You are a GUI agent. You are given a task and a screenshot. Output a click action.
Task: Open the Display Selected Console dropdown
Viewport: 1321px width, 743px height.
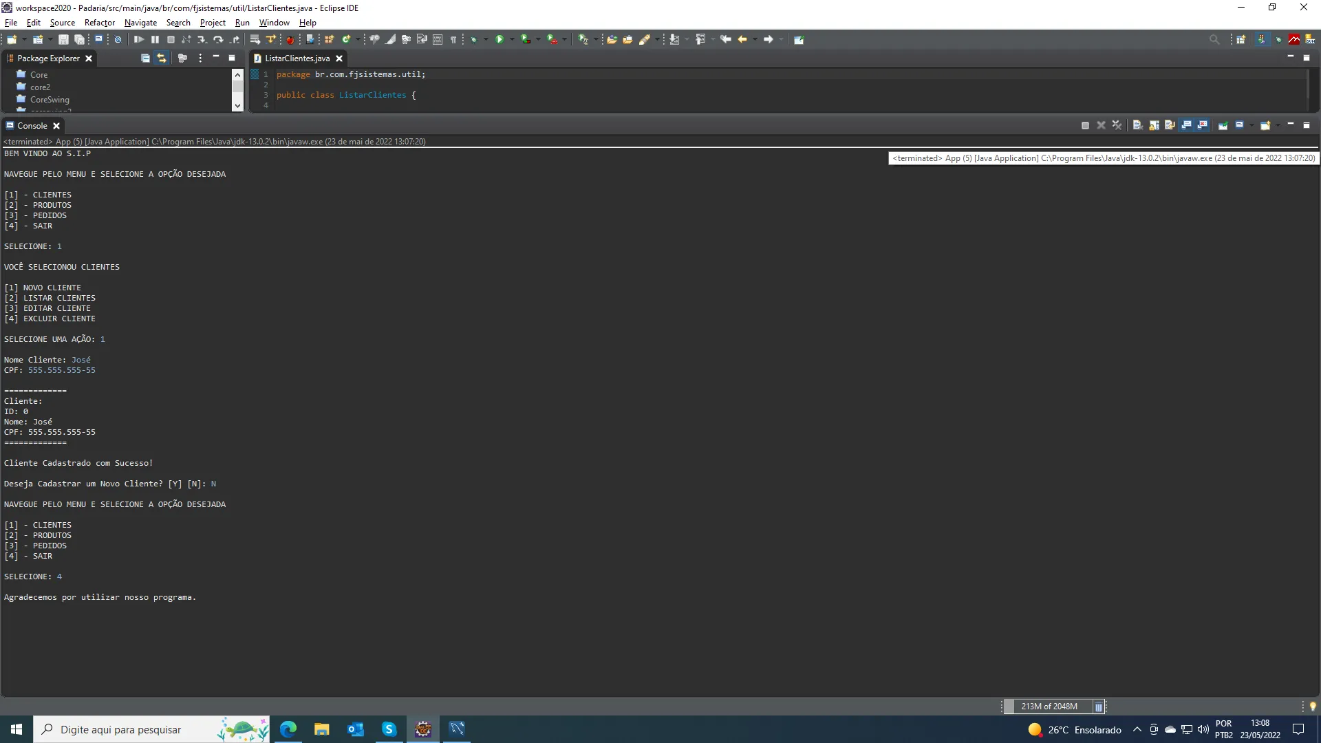coord(1250,125)
